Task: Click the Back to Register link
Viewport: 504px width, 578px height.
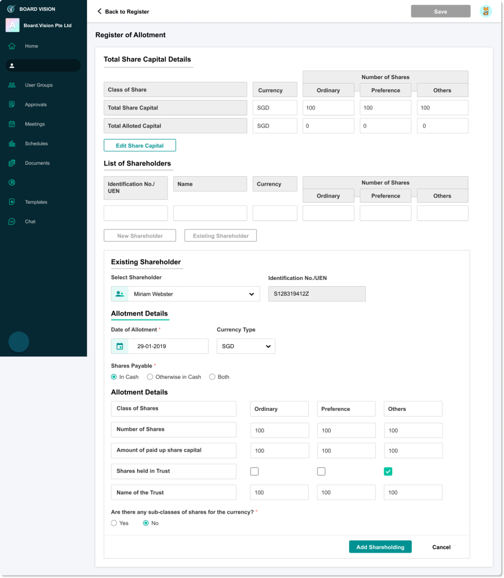Action: [x=123, y=11]
